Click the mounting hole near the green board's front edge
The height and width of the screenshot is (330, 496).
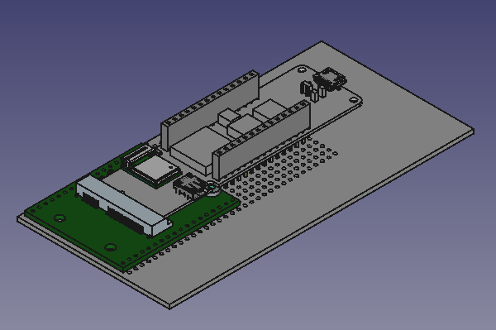click(110, 246)
